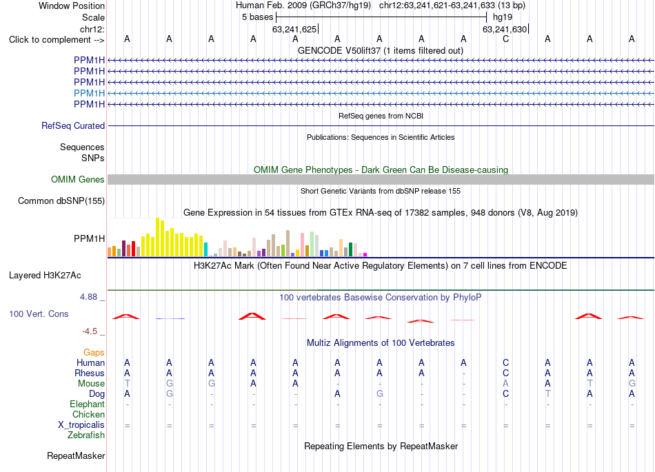
Task: Click the small magenta bar ending GTEx chart
Action: (x=365, y=254)
